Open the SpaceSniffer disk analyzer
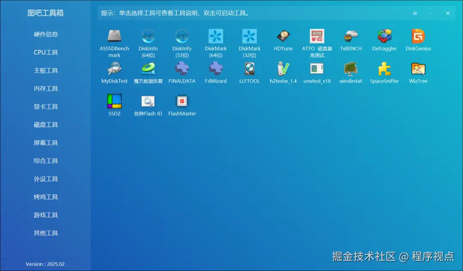Viewport: 463px width, 271px height. 384,71
